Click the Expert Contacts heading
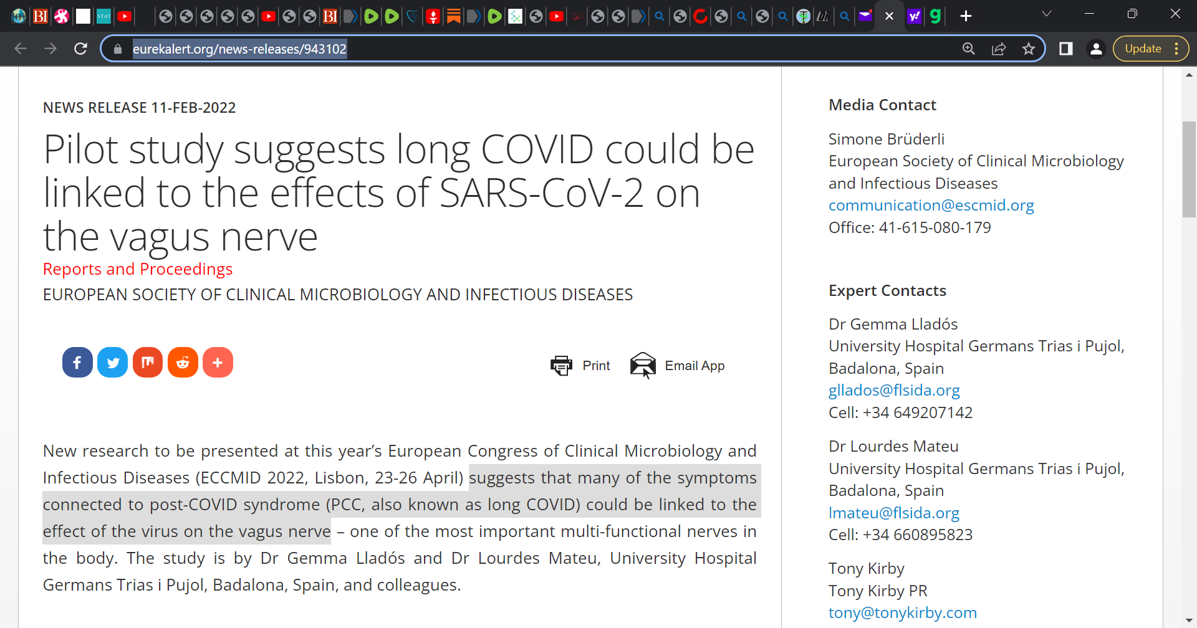 [887, 290]
